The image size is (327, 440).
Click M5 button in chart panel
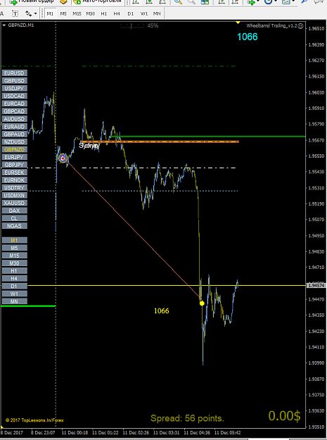15,248
